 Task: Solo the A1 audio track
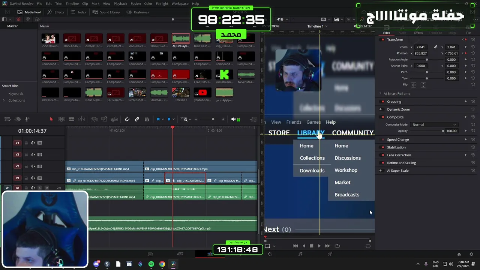tap(40, 187)
